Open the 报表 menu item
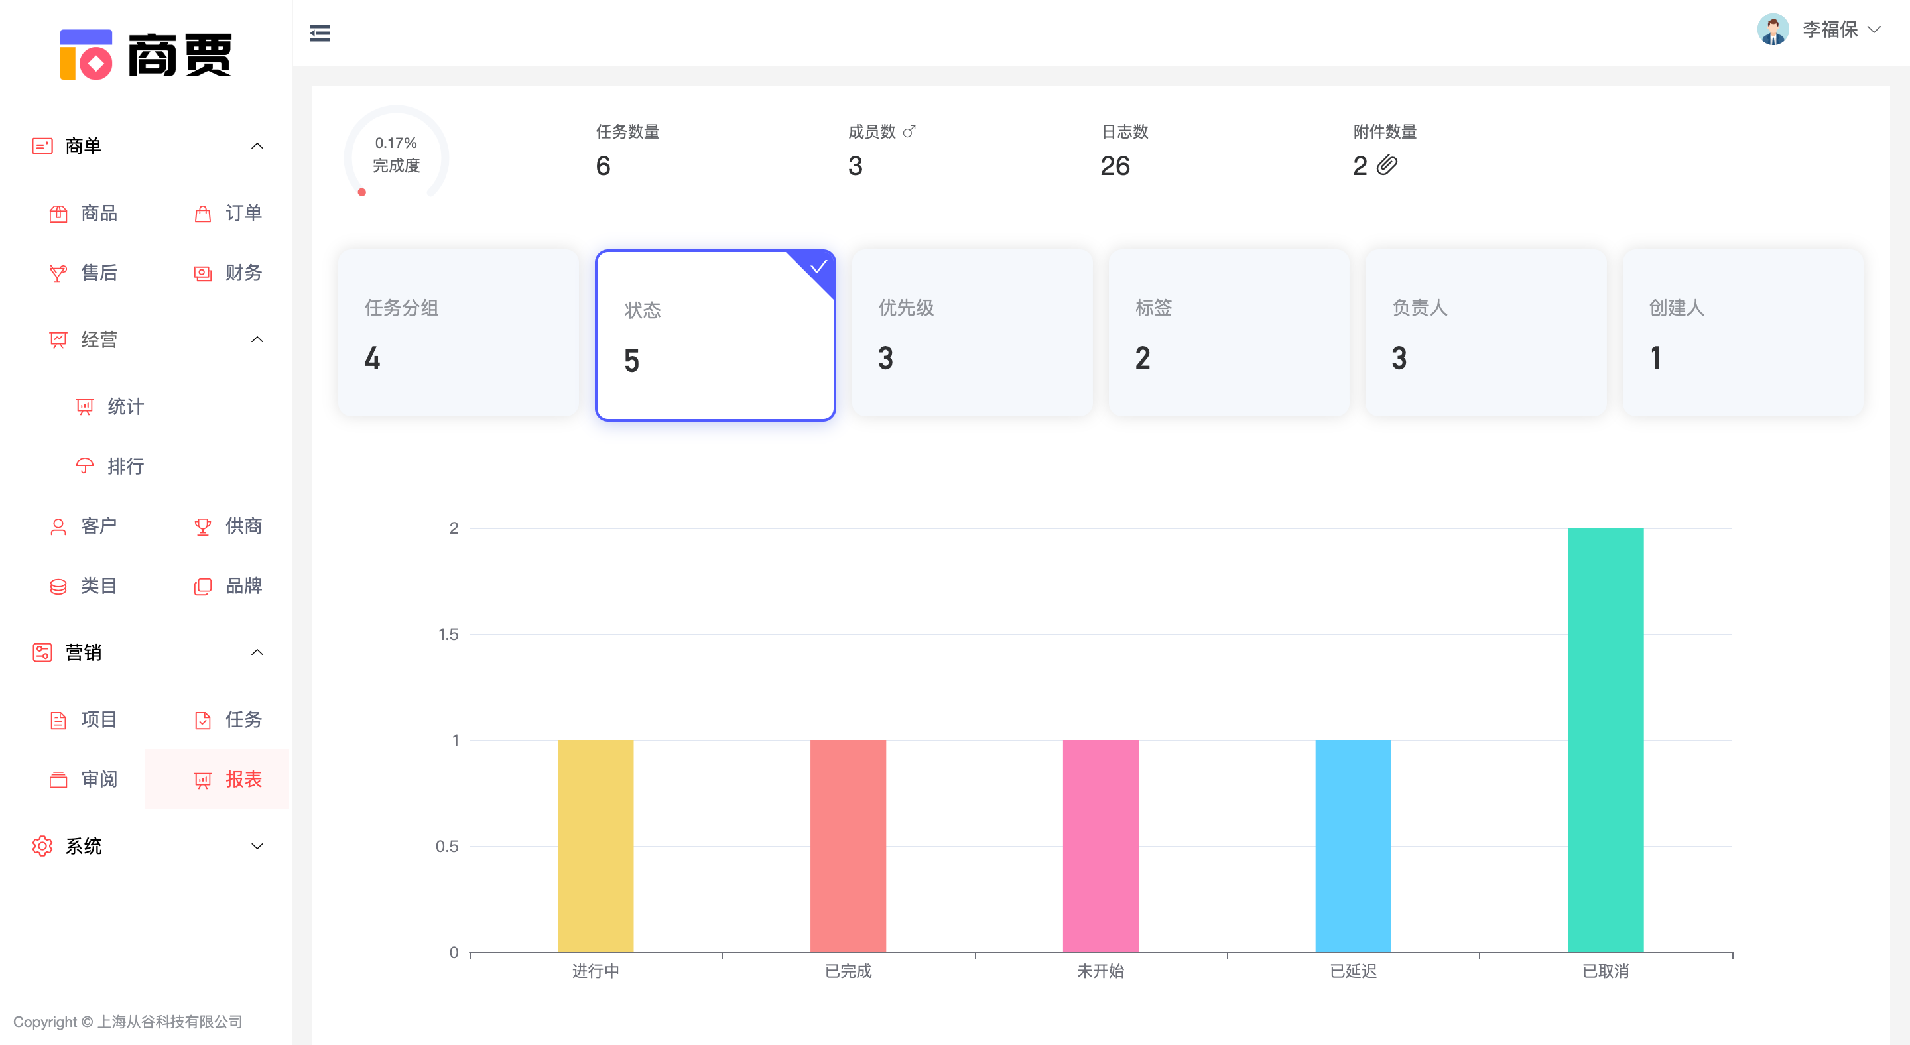 click(243, 780)
